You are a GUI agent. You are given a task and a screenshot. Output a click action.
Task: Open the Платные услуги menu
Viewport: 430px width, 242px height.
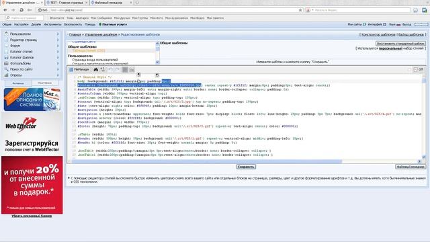(113, 24)
